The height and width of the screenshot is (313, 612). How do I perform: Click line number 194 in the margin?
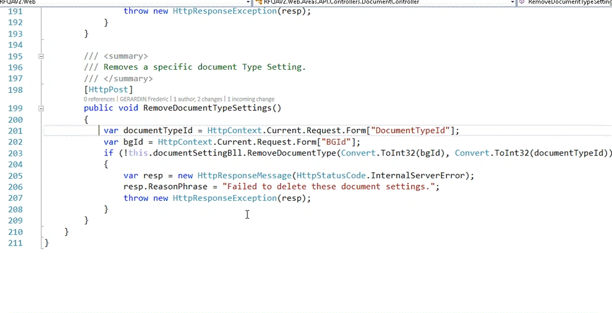tap(15, 45)
